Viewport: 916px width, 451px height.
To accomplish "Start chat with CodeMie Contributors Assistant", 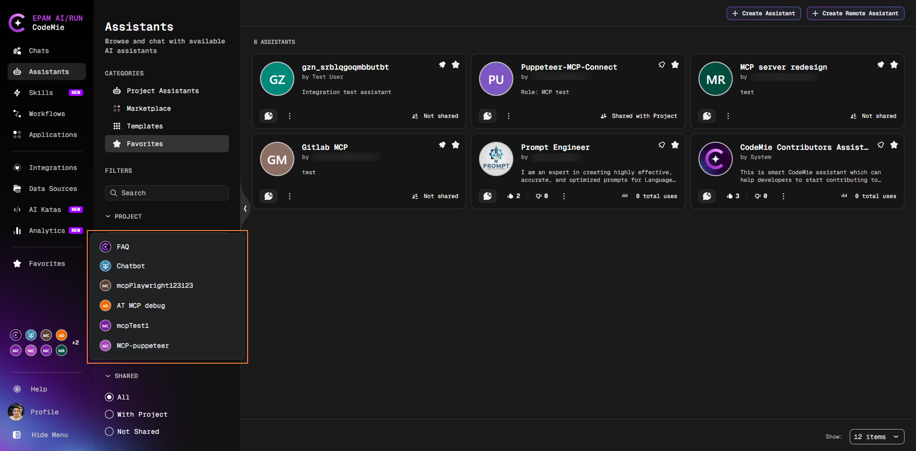I will click(707, 196).
